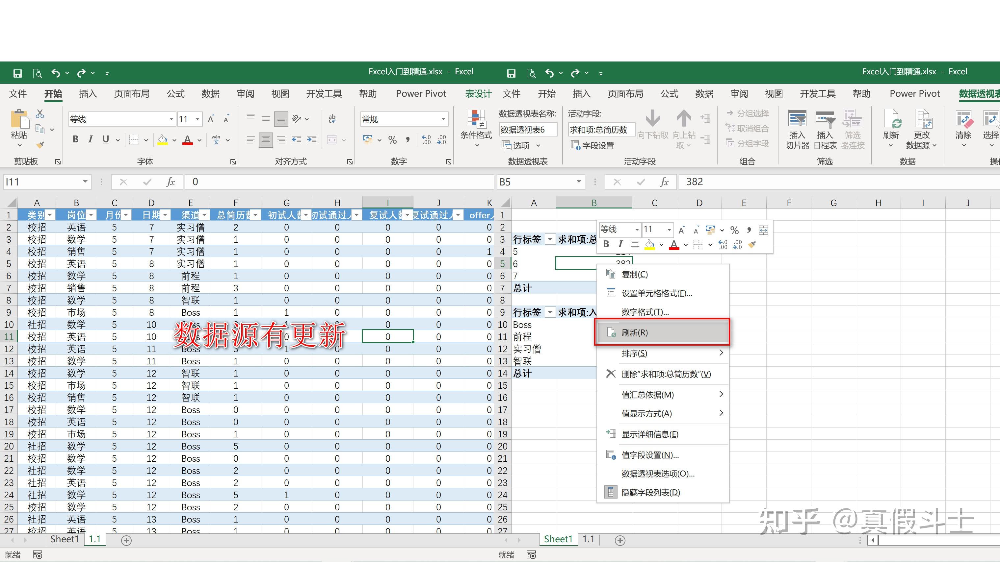Switch to the Power Pivot tab on left ribbon
1000x562 pixels.
tap(421, 94)
